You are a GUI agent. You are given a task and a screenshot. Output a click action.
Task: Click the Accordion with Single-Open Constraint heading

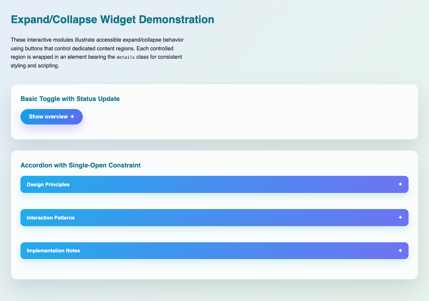[80, 165]
